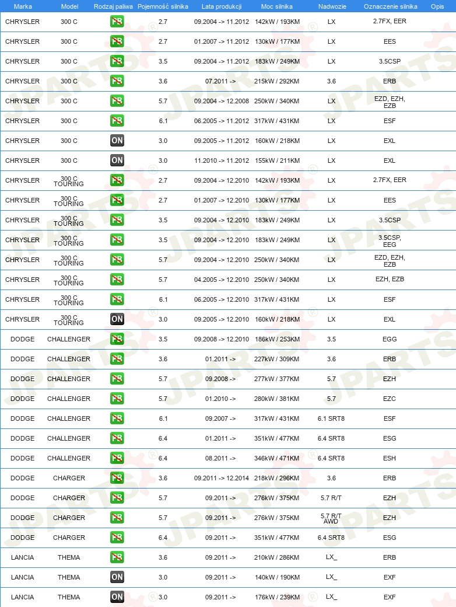Click the 01.2010 -> production date cell
Image resolution: width=456 pixels, height=607 pixels.
tap(220, 399)
